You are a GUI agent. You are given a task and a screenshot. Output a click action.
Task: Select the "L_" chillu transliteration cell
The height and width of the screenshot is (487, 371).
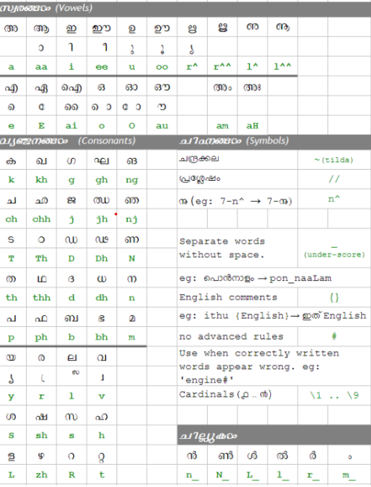point(252,475)
